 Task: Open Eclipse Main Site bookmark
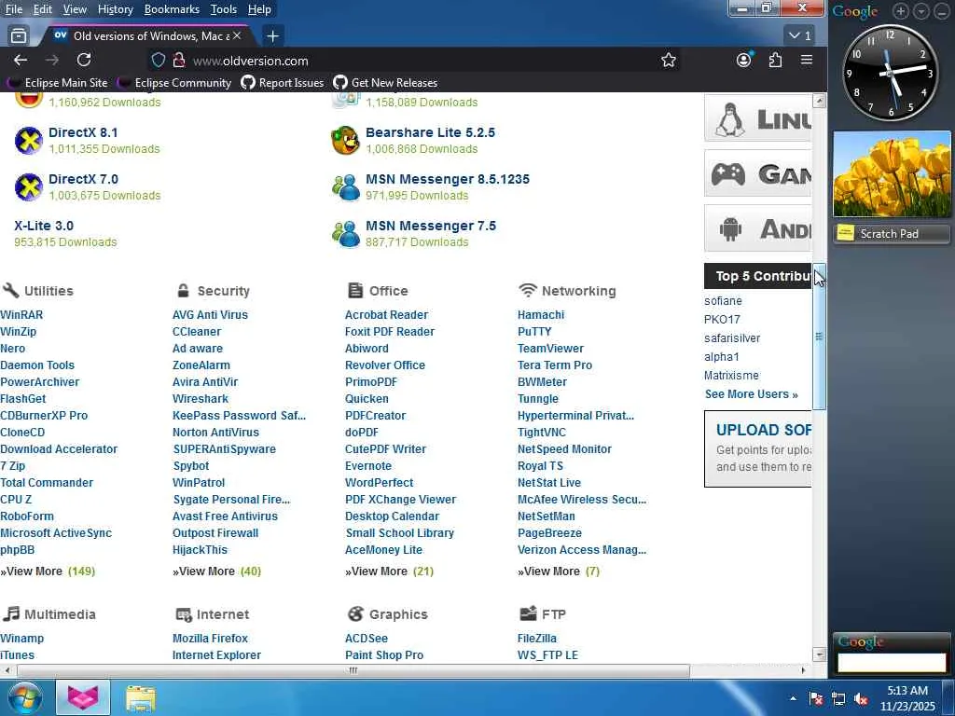click(x=57, y=83)
